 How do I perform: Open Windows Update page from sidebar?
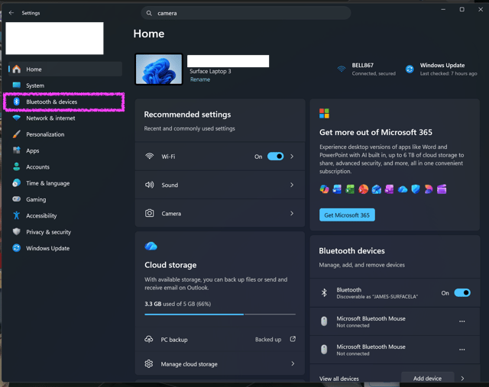coord(65,248)
